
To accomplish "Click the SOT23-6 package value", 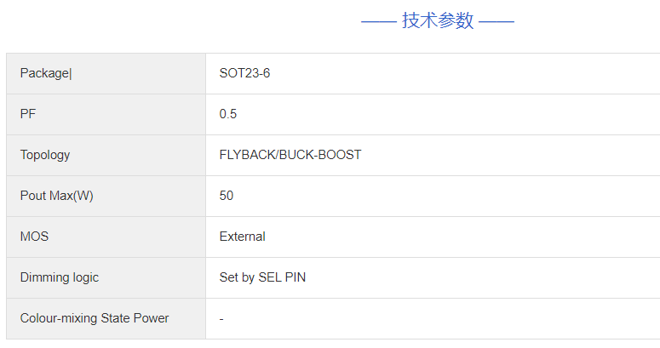I will click(x=244, y=73).
